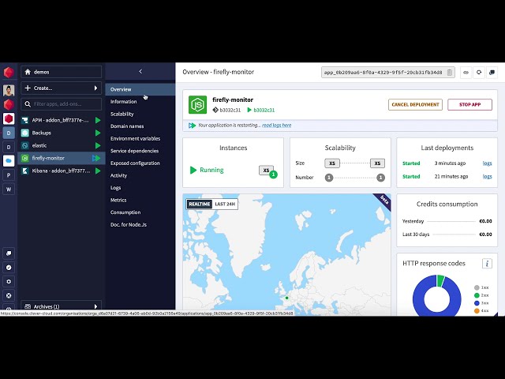Copy the app ID with clipboard icon
This screenshot has height=379, width=505.
pos(450,73)
